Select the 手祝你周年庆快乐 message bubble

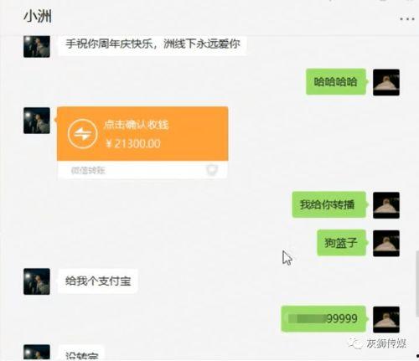coord(153,44)
